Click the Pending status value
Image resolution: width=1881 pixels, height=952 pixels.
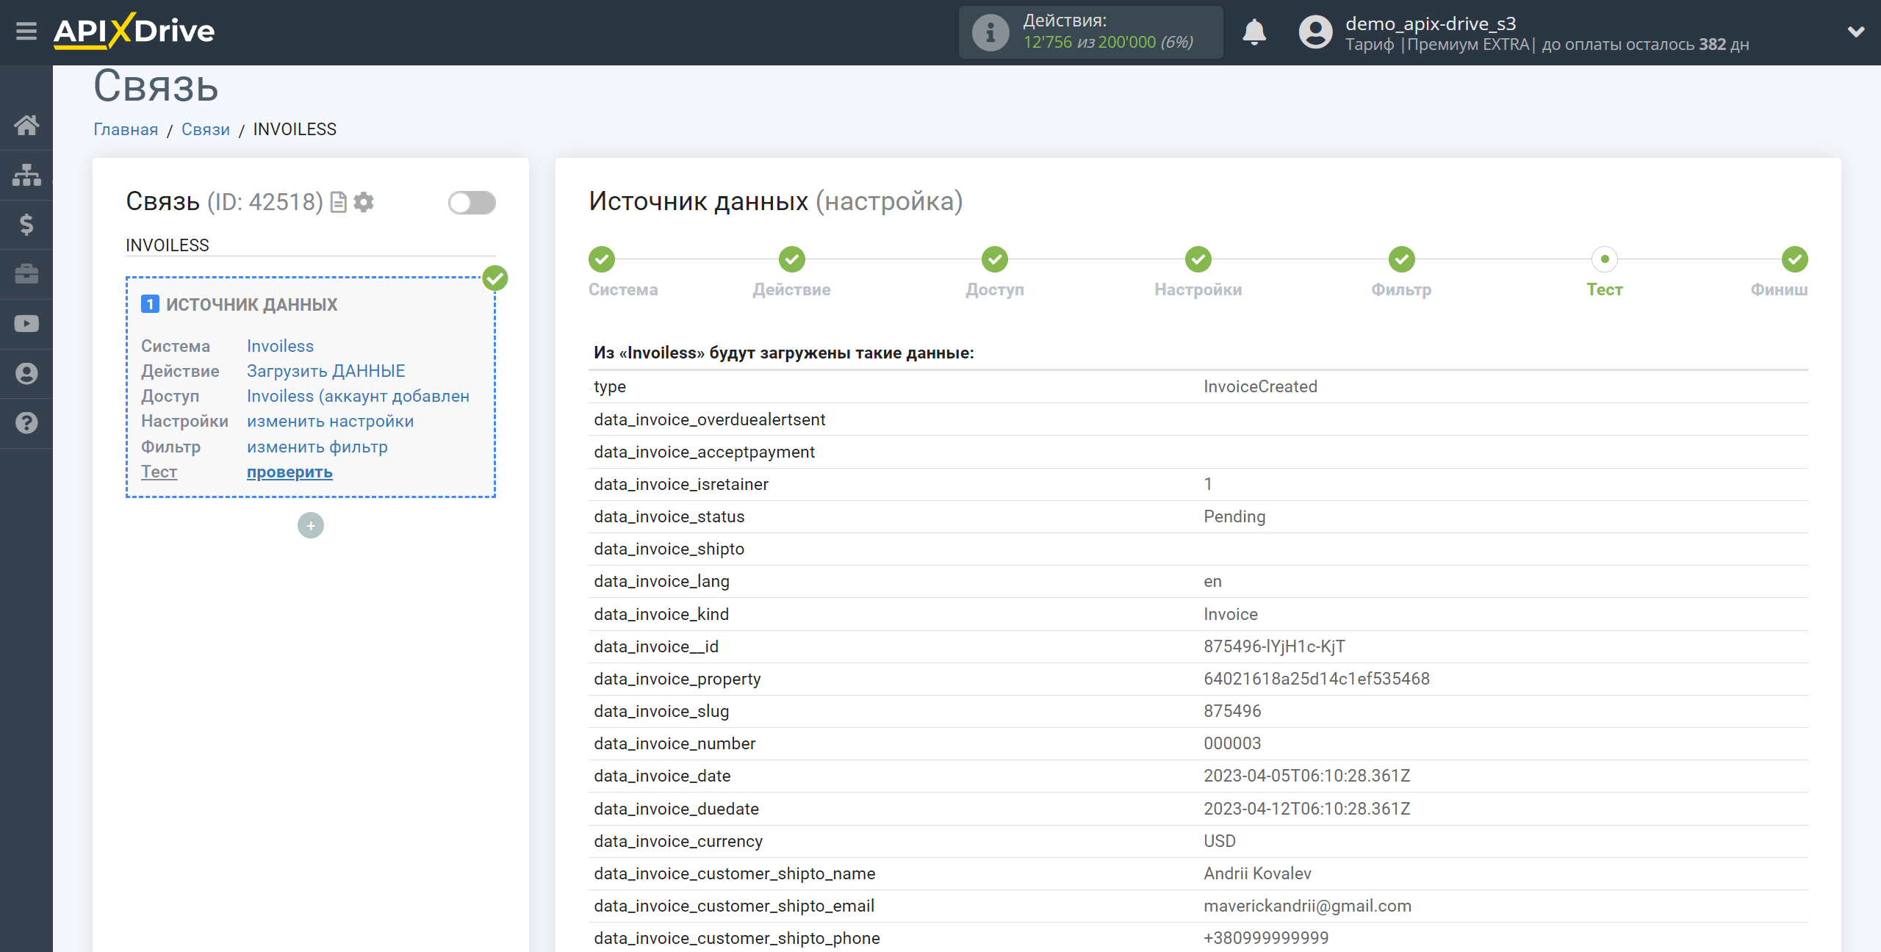(1234, 516)
